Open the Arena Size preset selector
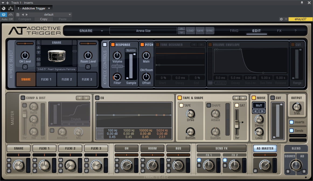The height and width of the screenshot is (181, 313). (x=143, y=31)
